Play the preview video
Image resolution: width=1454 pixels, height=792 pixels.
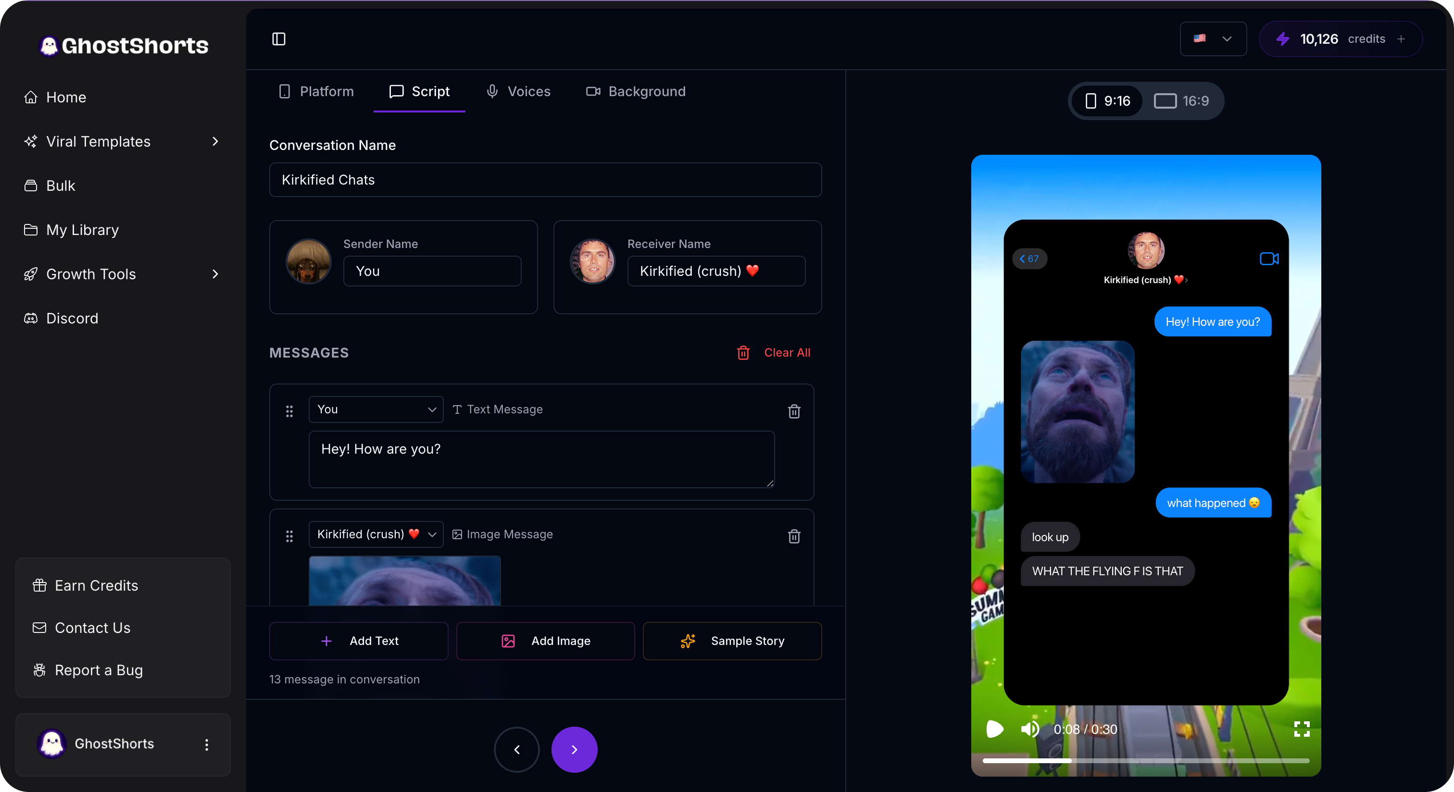(994, 729)
